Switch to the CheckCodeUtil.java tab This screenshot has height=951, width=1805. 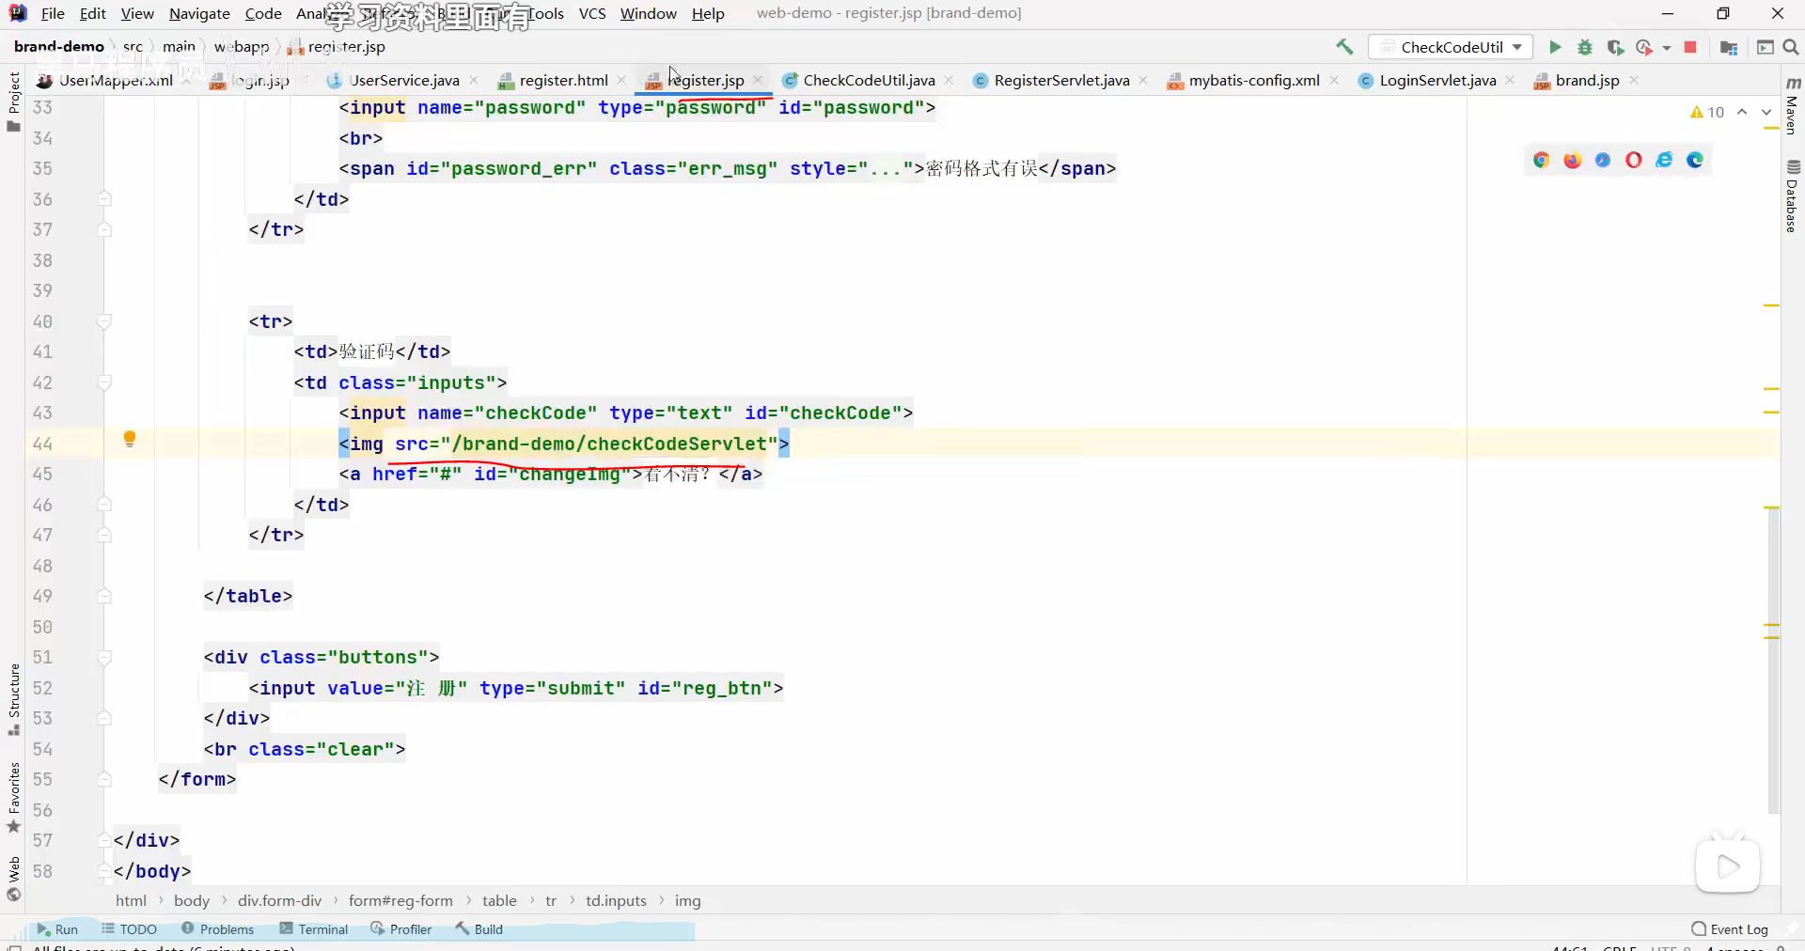(x=869, y=81)
